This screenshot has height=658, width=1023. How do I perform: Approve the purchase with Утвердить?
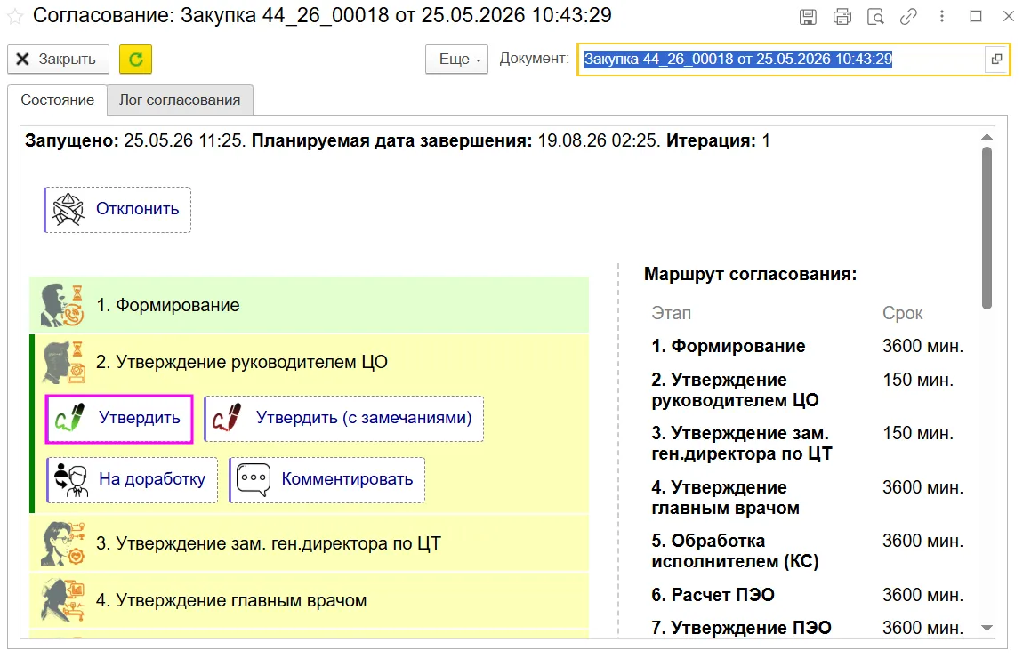pos(119,419)
